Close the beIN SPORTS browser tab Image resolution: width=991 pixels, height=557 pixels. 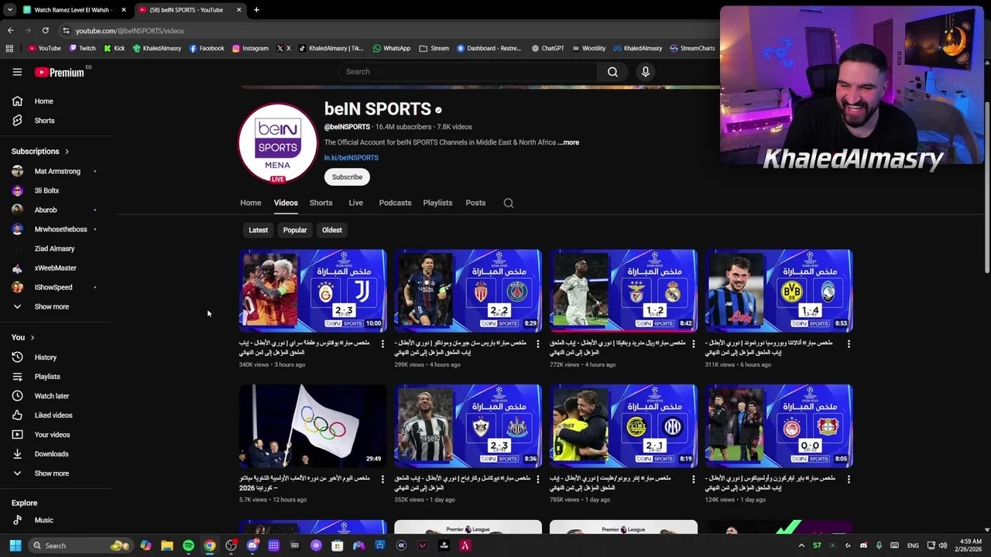[x=238, y=10]
